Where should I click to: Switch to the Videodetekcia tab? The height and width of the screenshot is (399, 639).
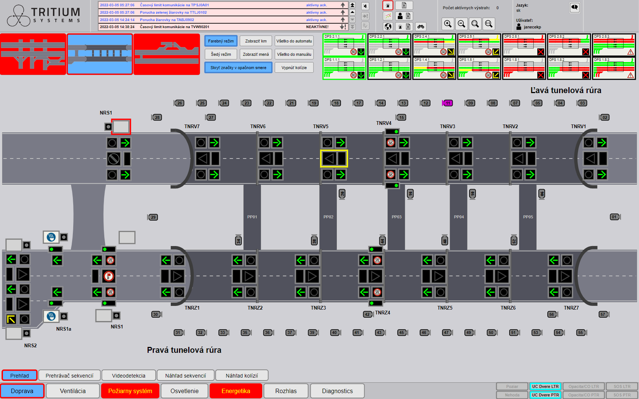coord(129,375)
